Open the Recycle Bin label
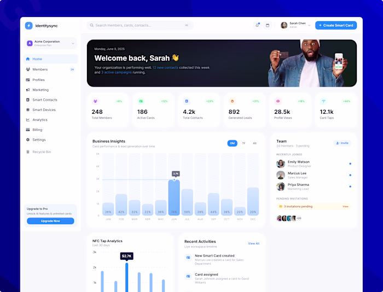 click(42, 152)
